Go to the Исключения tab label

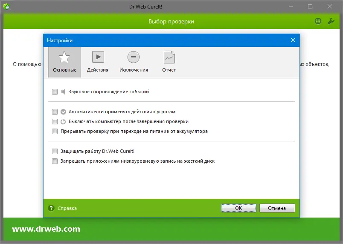[x=134, y=70]
